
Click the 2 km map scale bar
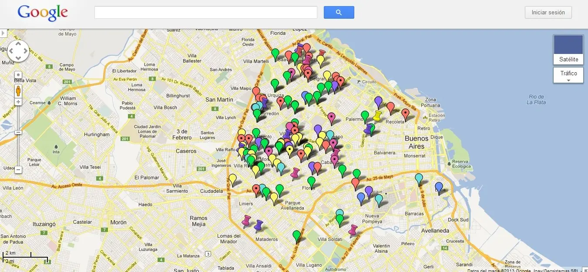point(26,257)
